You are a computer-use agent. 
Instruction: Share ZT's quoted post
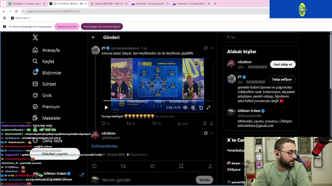coord(211,123)
